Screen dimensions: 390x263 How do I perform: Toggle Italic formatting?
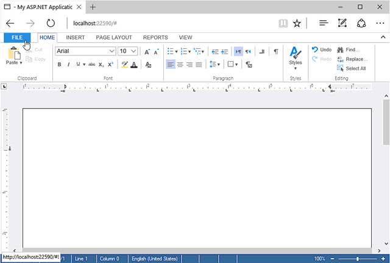[x=68, y=65]
